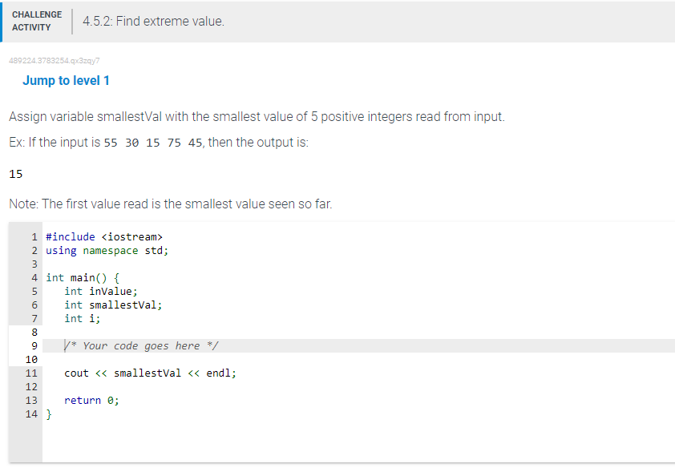Viewport: 675px width, 476px height.
Task: Click the activity ID text 489224.3783254.qx3zqy7
Action: [x=55, y=61]
